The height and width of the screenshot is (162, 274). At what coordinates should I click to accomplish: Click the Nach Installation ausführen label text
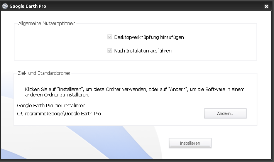tap(143, 51)
